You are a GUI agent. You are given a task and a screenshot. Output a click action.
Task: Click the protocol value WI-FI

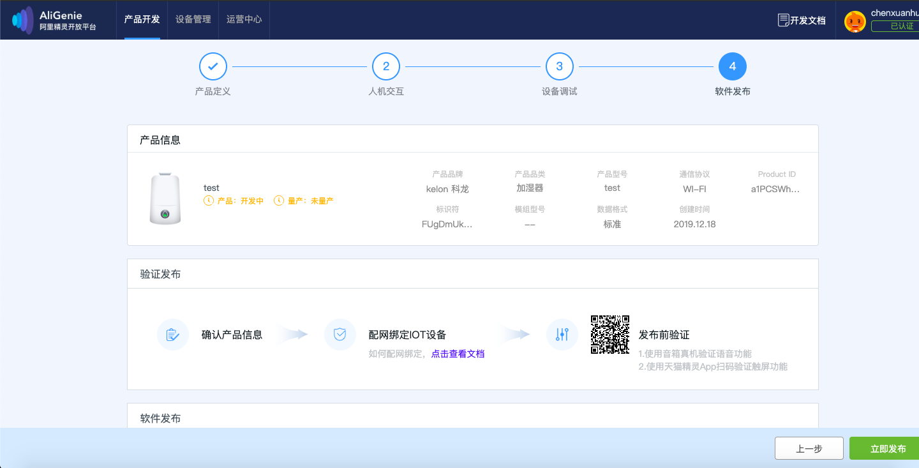coord(694,188)
